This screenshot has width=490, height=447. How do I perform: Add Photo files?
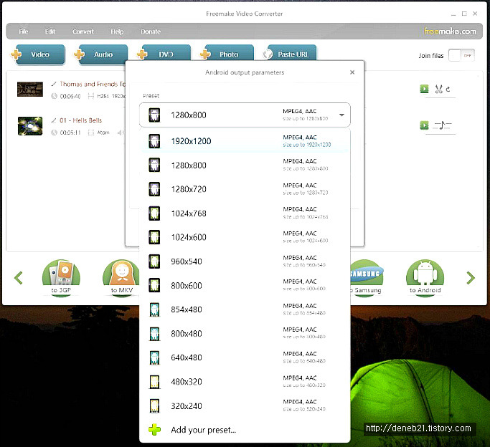227,54
